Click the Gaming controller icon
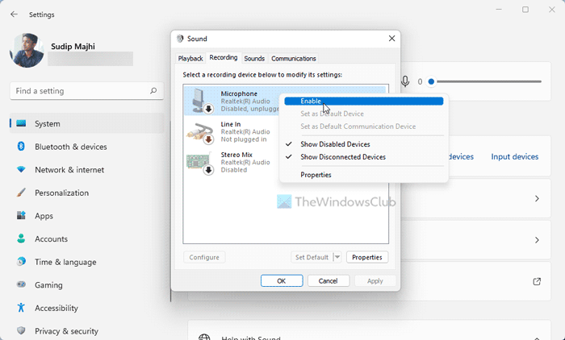565x340 pixels. tap(21, 284)
